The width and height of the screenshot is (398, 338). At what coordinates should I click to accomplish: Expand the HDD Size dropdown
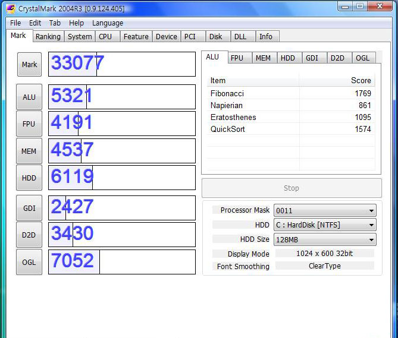tap(325, 239)
